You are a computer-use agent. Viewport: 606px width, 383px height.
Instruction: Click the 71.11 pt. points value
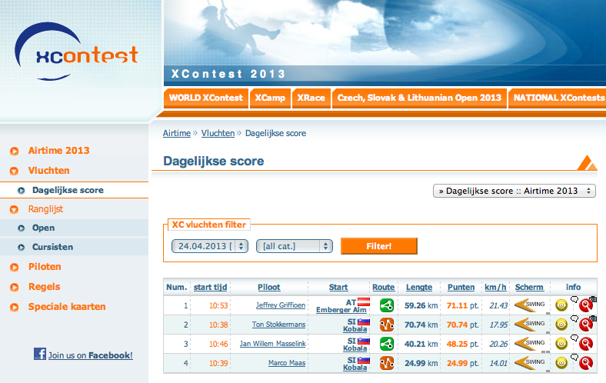coord(463,305)
